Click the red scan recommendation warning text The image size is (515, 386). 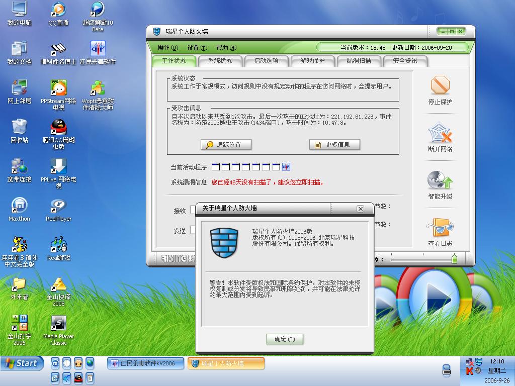[x=267, y=182]
